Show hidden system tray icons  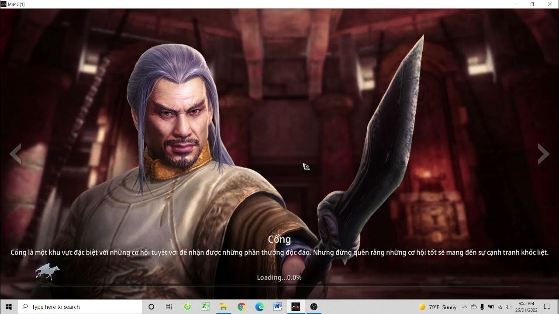(x=465, y=307)
